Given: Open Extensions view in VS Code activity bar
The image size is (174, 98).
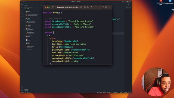Looking at the screenshot, I should pos(22,17).
